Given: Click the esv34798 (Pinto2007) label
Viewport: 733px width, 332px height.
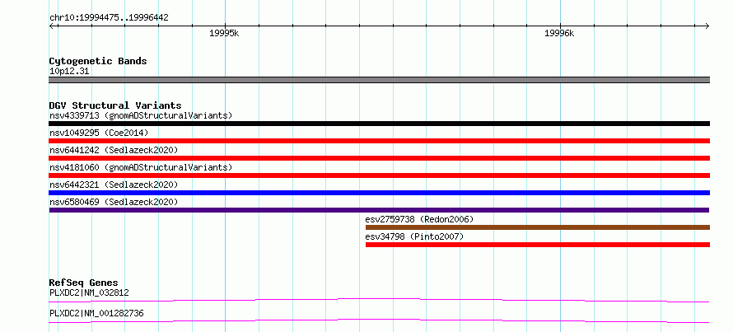Looking at the screenshot, I should pos(414,236).
